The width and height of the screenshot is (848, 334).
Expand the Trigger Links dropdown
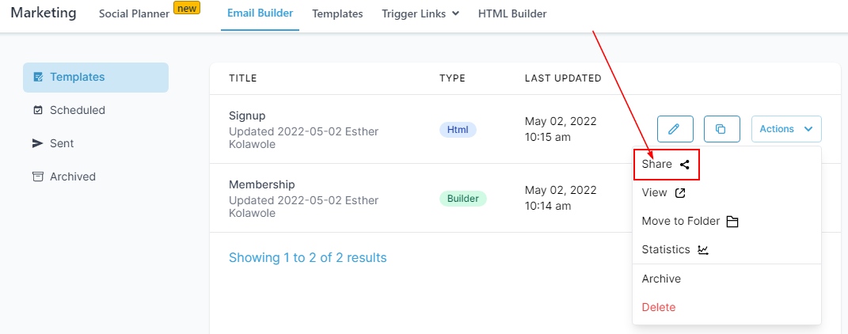pos(420,13)
